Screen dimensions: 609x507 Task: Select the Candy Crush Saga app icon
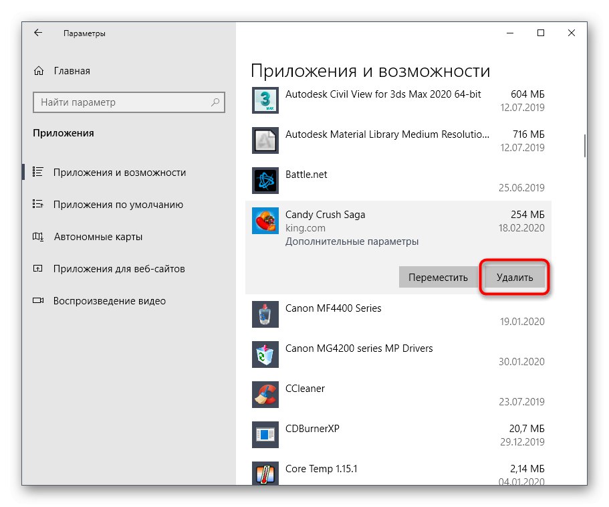[x=265, y=221]
